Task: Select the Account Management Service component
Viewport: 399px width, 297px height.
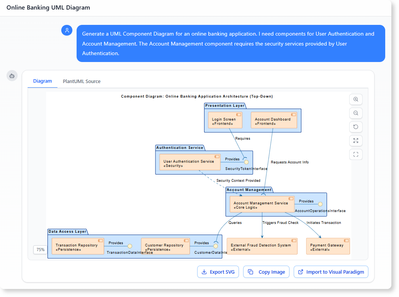Action: click(x=262, y=204)
